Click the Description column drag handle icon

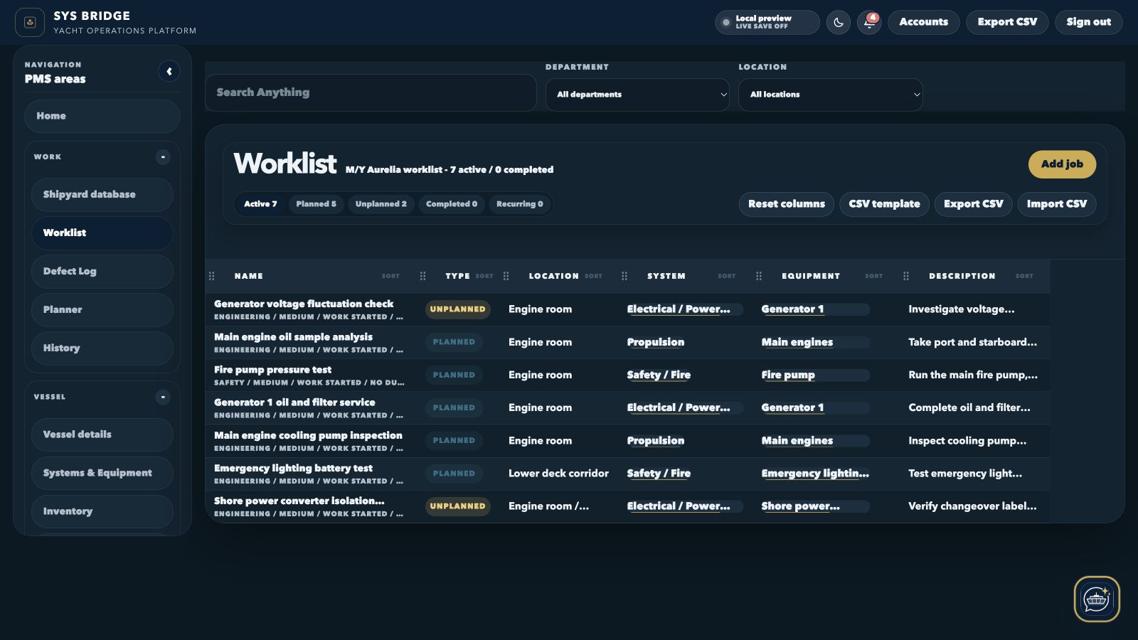click(905, 276)
